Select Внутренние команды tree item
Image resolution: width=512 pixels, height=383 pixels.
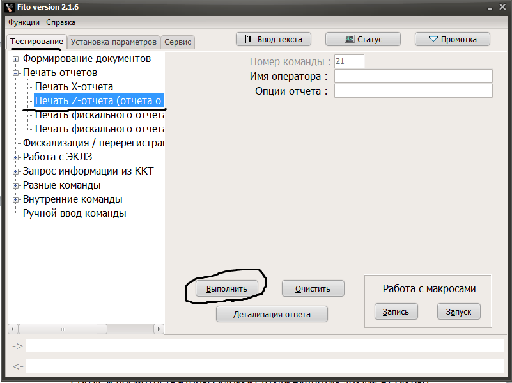click(x=72, y=199)
